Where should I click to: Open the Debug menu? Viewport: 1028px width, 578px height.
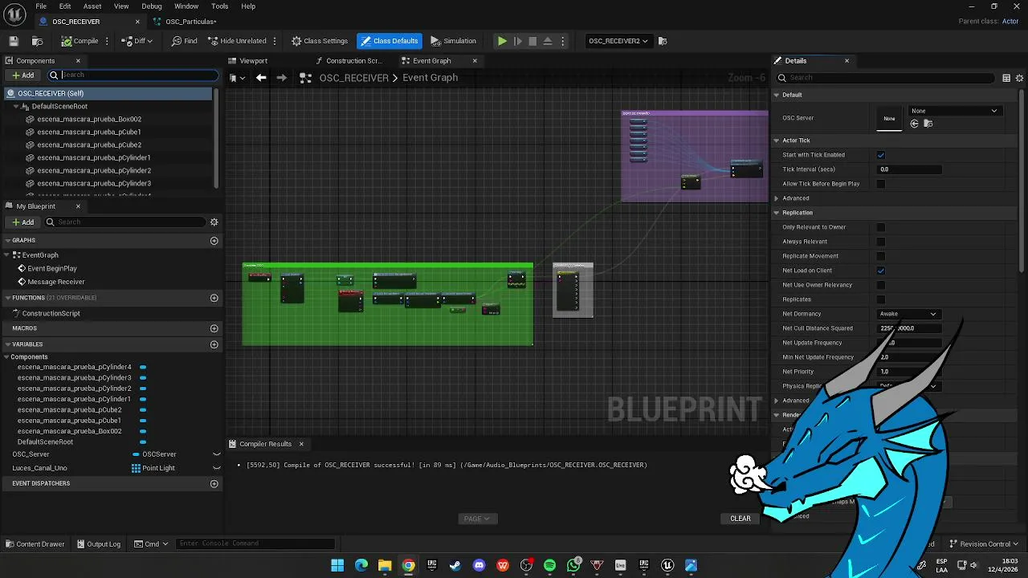tap(152, 6)
